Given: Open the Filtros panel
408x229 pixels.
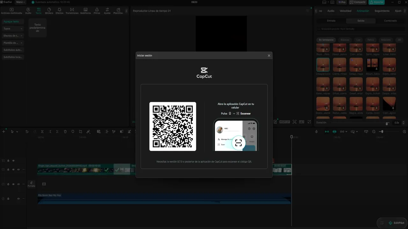Looking at the screenshot, I should pos(97,11).
